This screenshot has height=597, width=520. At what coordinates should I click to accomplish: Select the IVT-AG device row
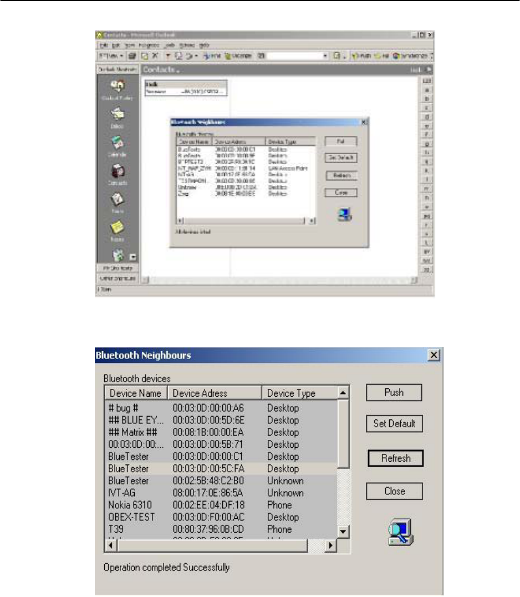click(221, 493)
